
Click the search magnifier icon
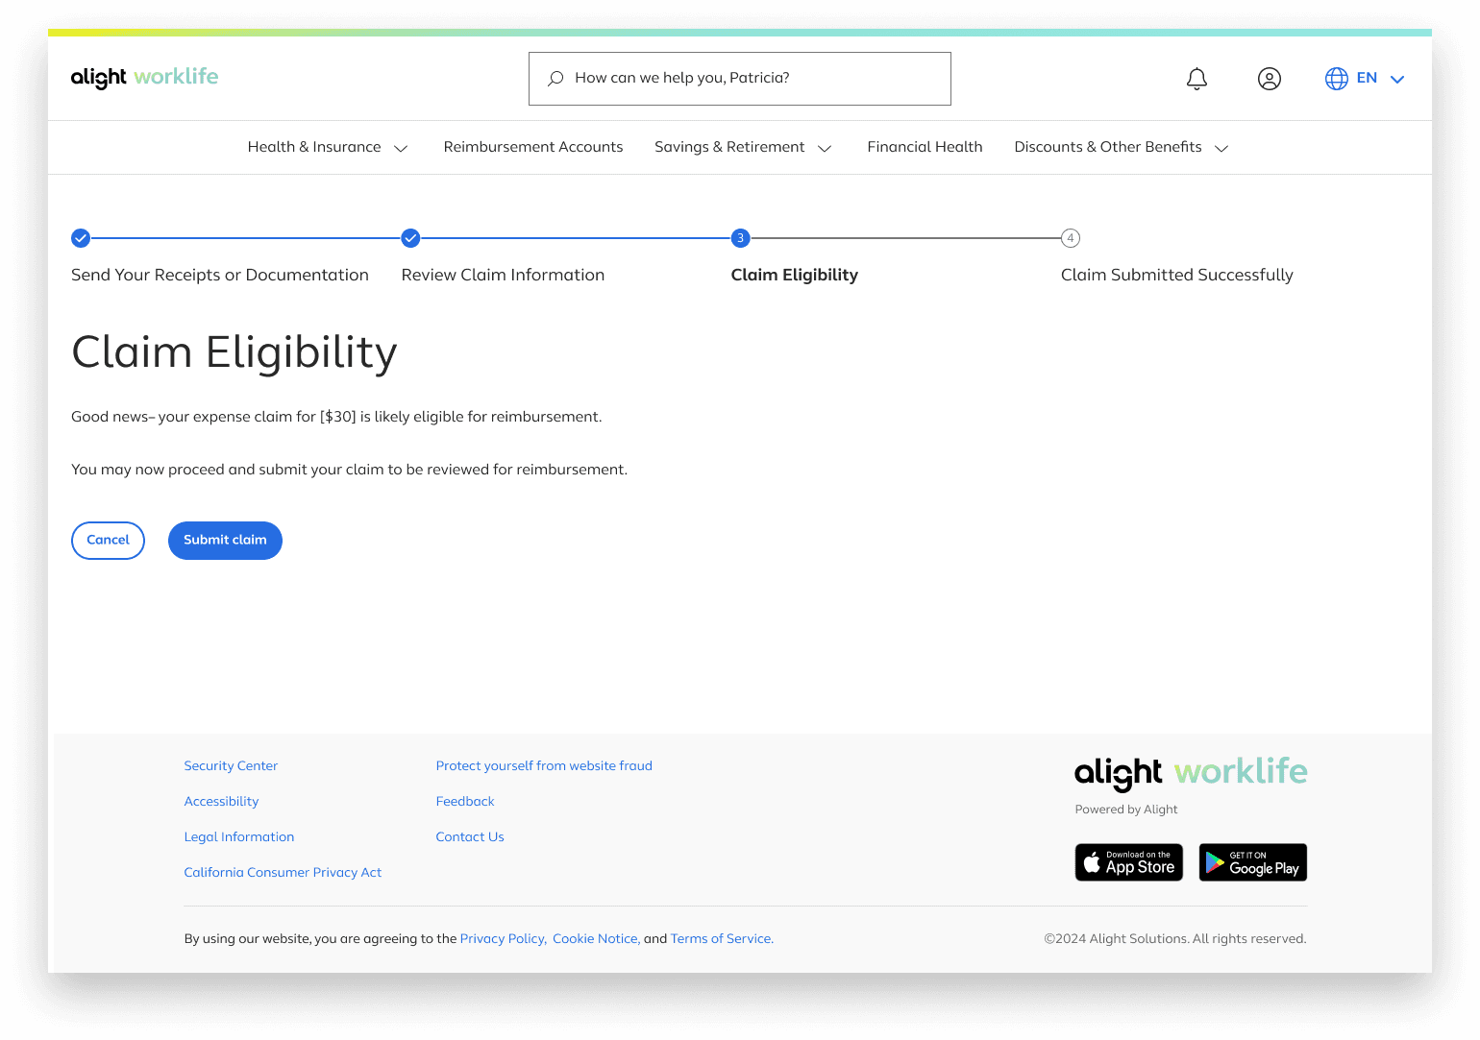click(x=555, y=79)
